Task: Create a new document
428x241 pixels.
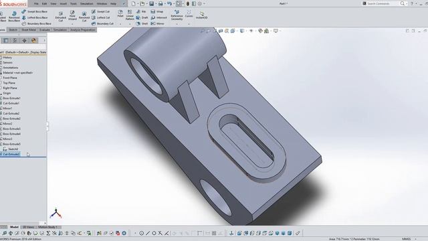Action: click(x=133, y=3)
